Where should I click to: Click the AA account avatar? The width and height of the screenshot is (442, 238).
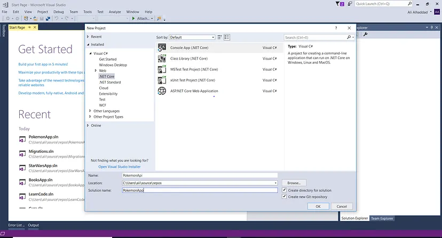point(437,12)
